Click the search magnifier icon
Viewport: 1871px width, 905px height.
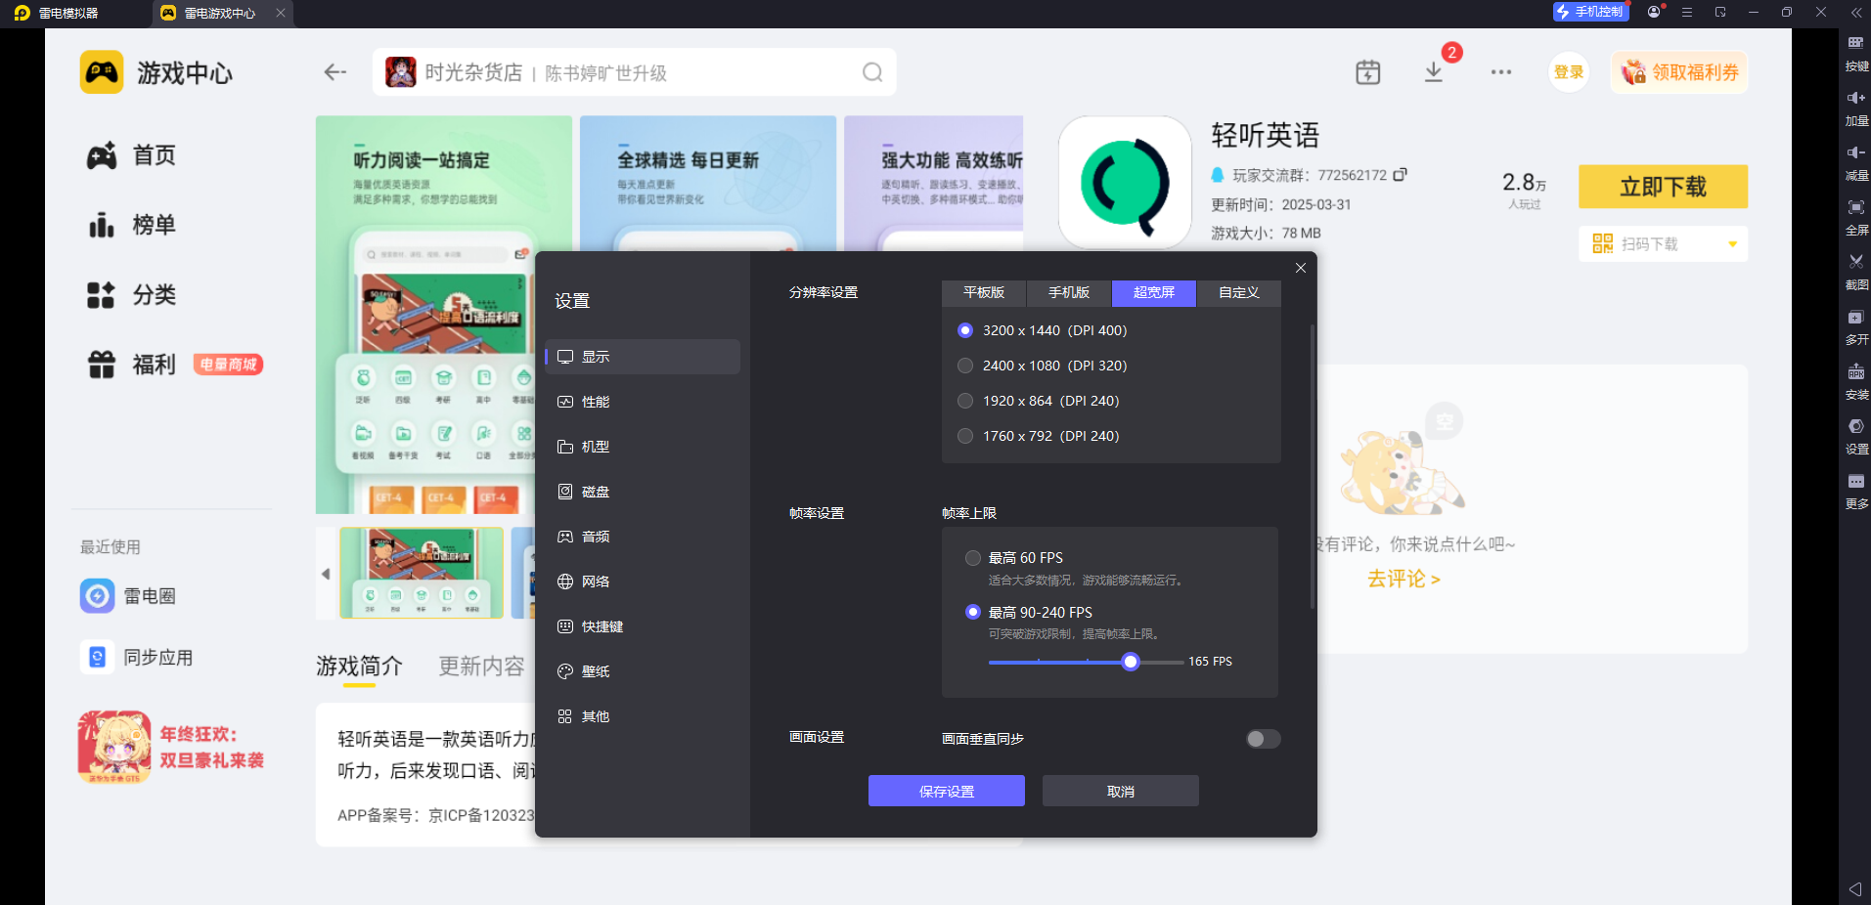[x=872, y=72]
